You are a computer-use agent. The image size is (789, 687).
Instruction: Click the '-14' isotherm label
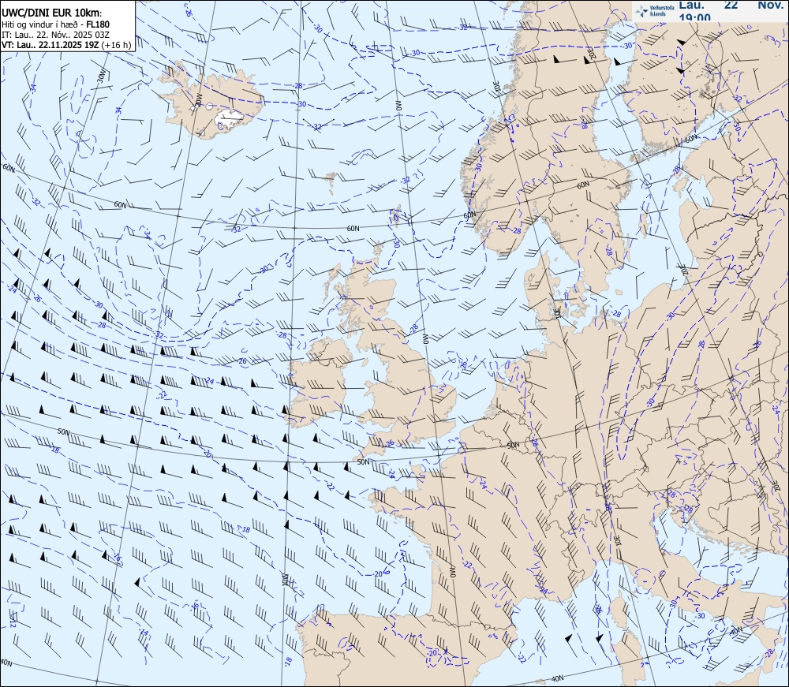(x=144, y=632)
